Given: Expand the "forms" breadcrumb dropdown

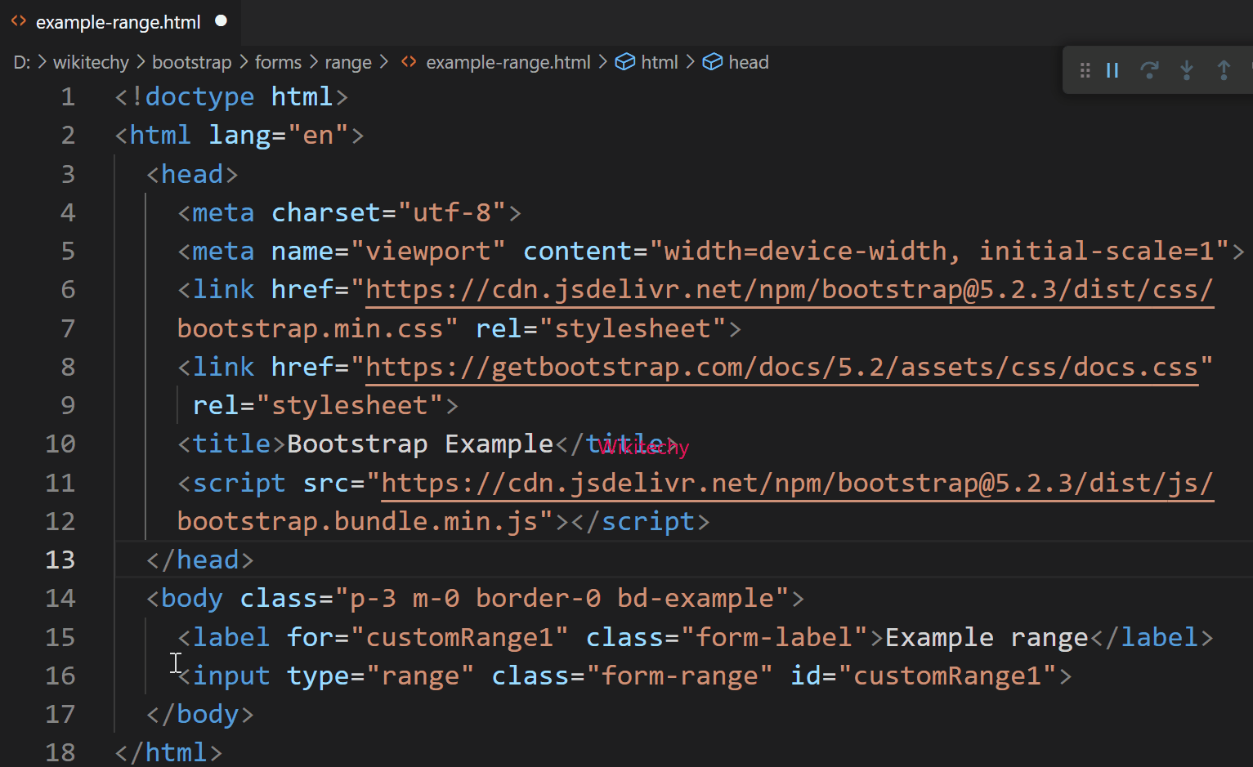Looking at the screenshot, I should [278, 61].
